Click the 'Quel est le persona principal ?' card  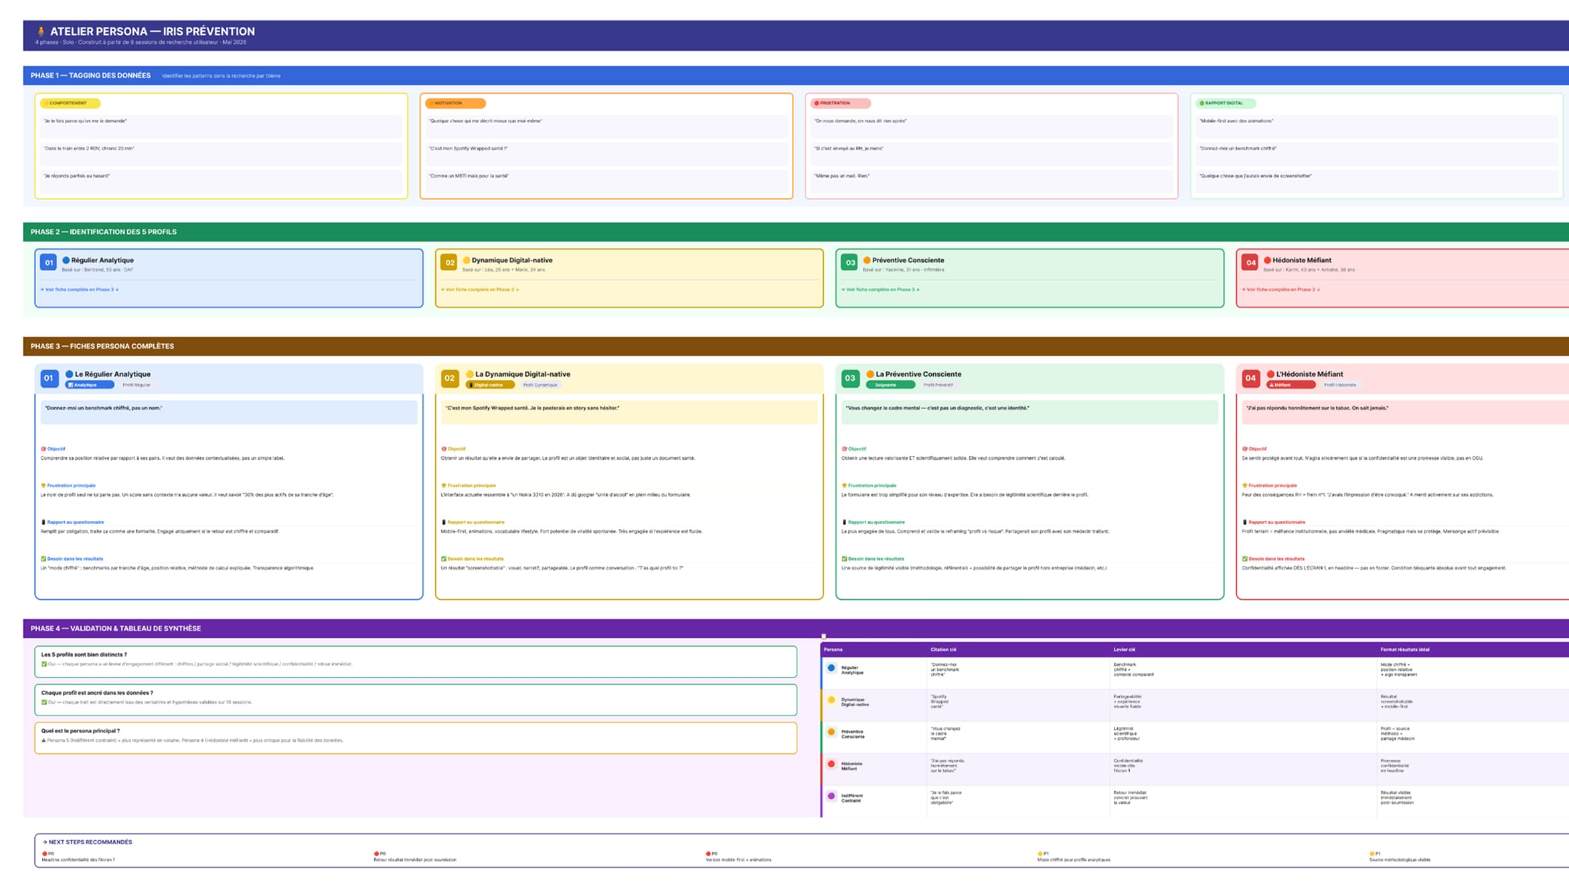click(416, 738)
